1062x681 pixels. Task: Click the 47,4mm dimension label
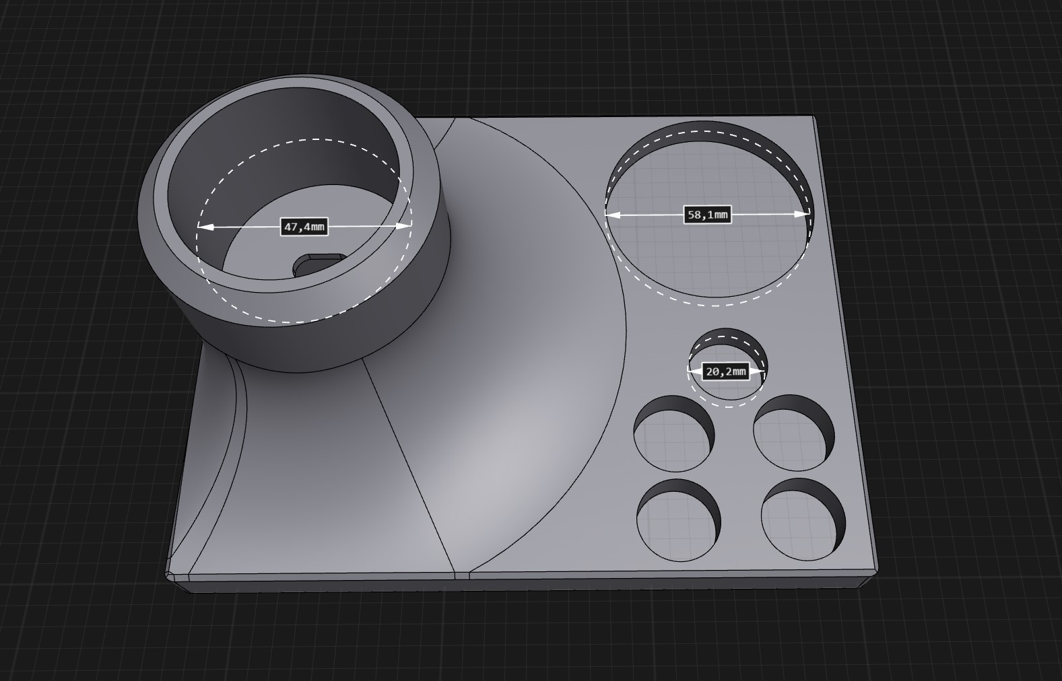click(x=304, y=227)
